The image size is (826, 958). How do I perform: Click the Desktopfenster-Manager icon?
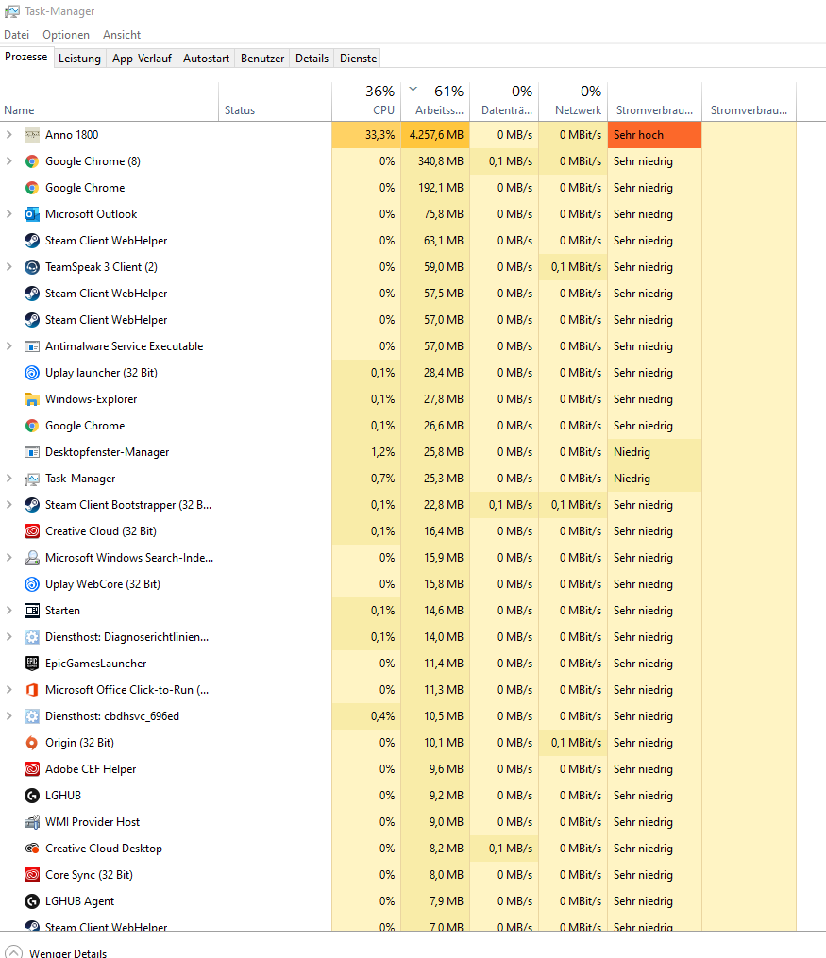pyautogui.click(x=32, y=452)
